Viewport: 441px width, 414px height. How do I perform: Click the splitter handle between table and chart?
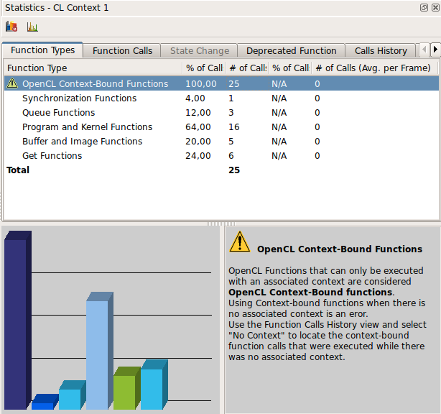click(220, 224)
